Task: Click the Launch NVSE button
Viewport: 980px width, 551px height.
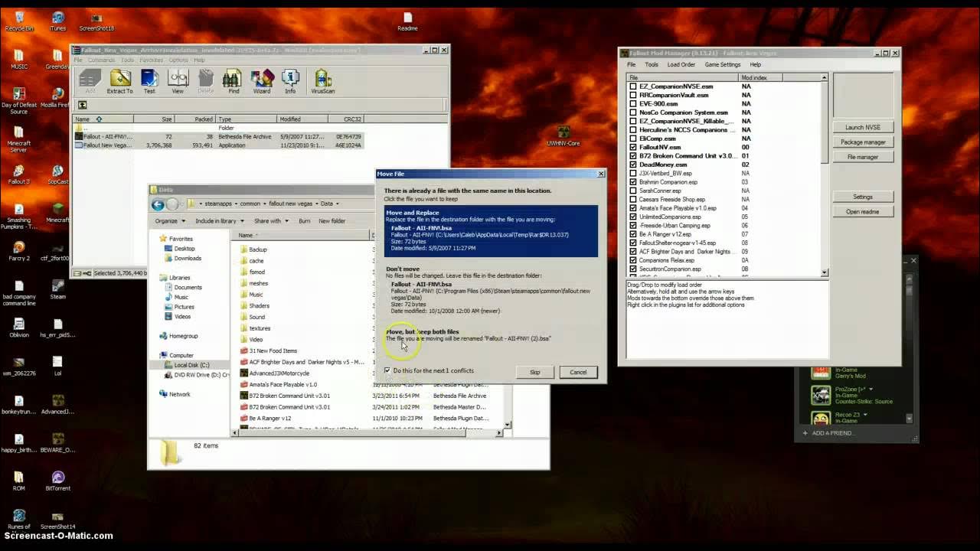Action: [x=863, y=127]
